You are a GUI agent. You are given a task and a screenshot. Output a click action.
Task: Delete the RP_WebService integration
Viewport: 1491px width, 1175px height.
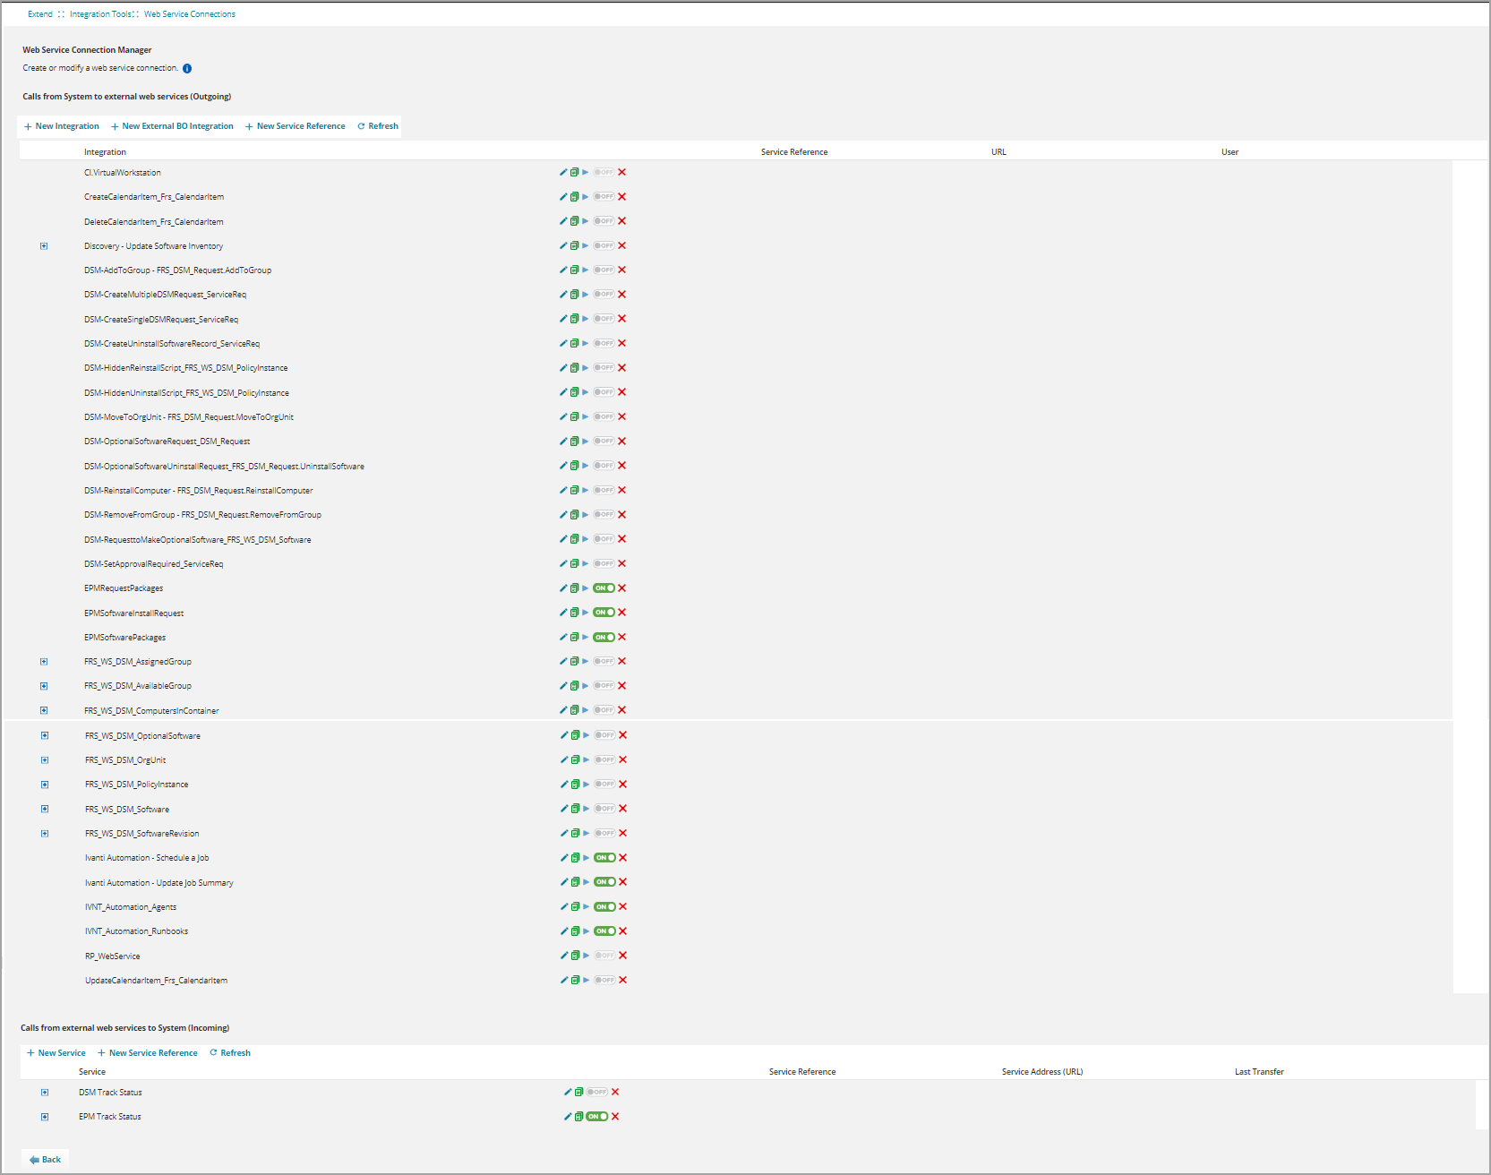tap(623, 956)
